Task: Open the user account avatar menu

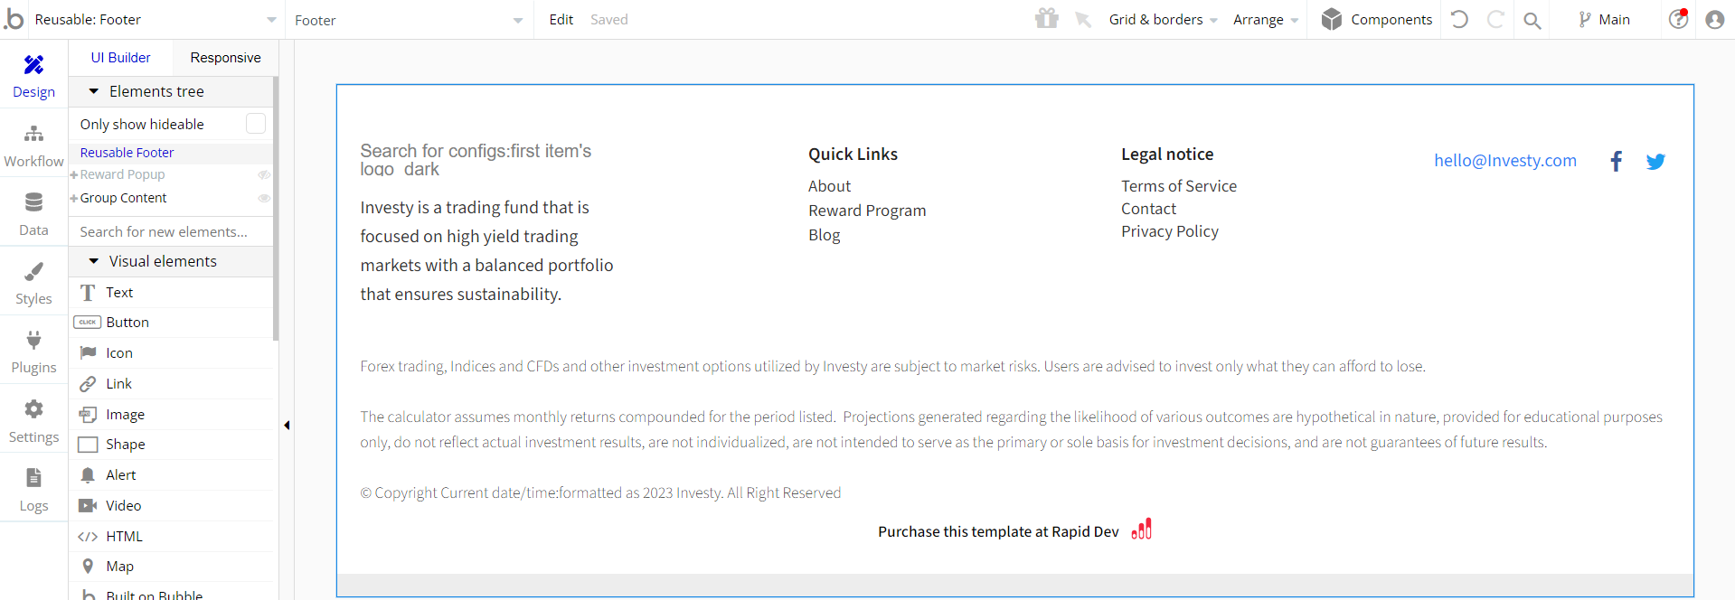Action: [1715, 19]
